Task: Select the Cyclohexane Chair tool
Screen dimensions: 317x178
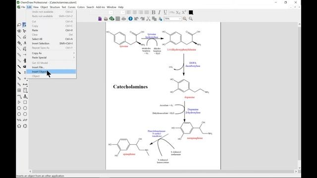Action: point(19,120)
